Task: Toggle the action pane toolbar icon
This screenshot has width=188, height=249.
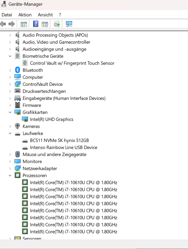Action: (x=45, y=24)
